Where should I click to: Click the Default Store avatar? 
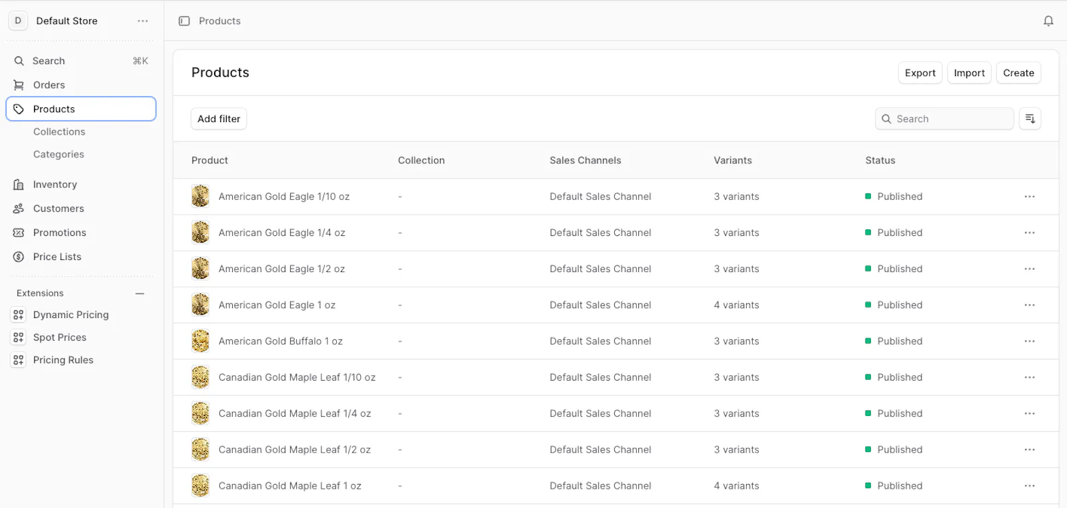(x=18, y=21)
